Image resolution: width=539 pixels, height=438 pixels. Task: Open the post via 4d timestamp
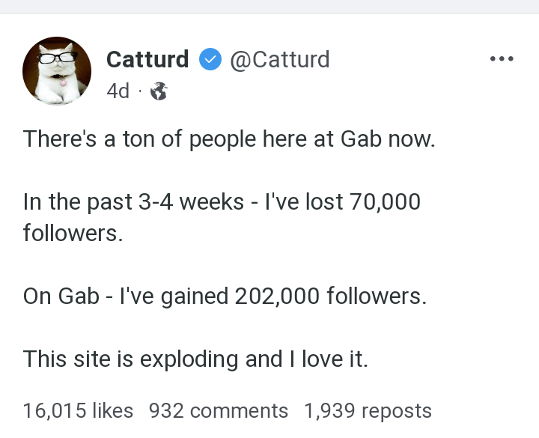click(118, 91)
